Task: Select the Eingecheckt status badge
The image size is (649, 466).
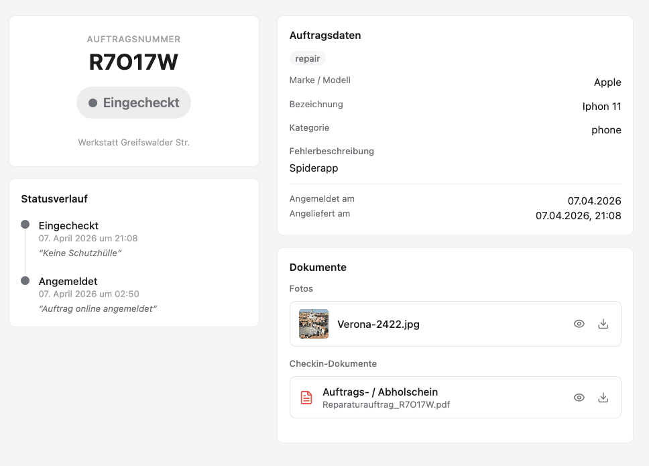Action: click(x=134, y=103)
